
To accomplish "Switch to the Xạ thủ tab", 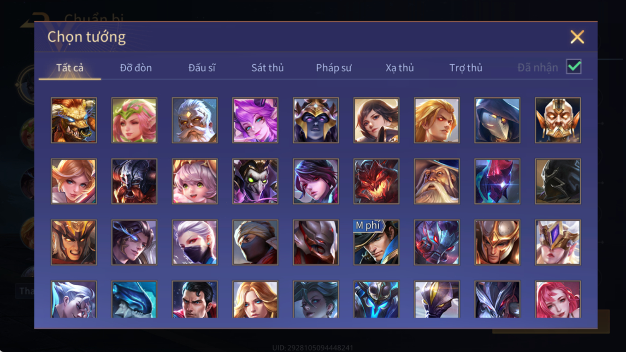I will (400, 68).
